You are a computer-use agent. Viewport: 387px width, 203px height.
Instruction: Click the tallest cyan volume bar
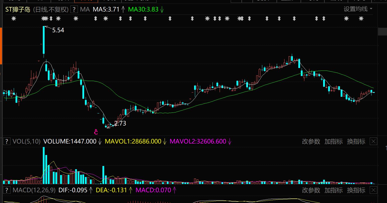pos(44,165)
